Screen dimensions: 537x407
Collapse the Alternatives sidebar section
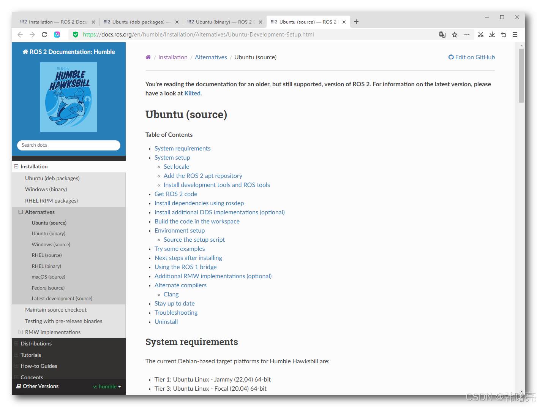tap(21, 212)
